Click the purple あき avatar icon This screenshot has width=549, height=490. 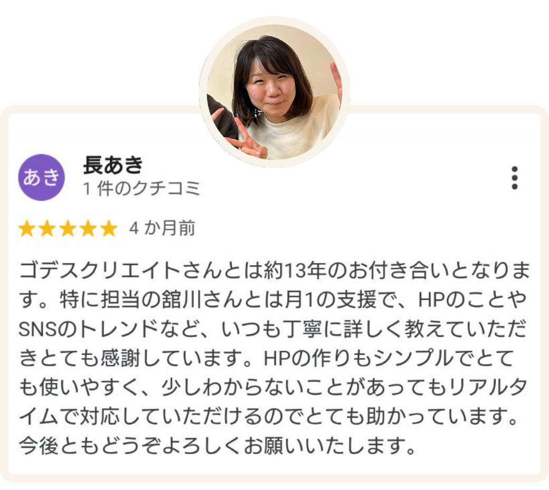pos(41,177)
